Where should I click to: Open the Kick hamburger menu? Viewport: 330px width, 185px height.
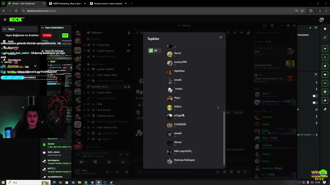coord(5,20)
